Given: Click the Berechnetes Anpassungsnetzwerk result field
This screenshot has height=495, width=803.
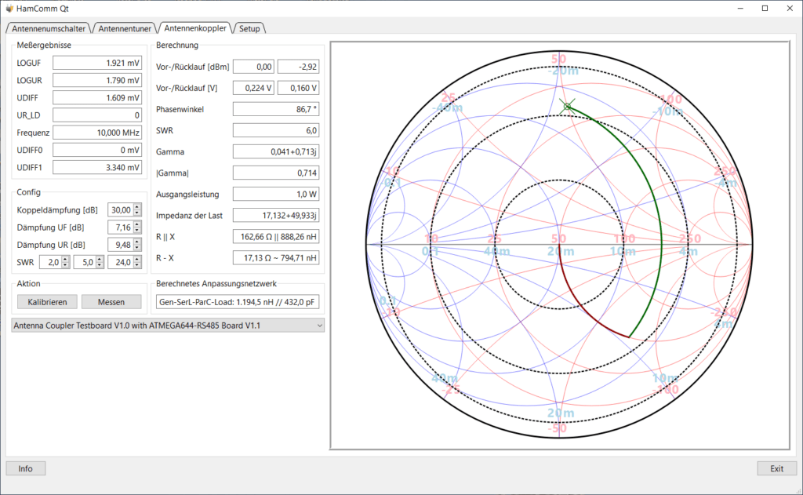Looking at the screenshot, I should (x=238, y=302).
